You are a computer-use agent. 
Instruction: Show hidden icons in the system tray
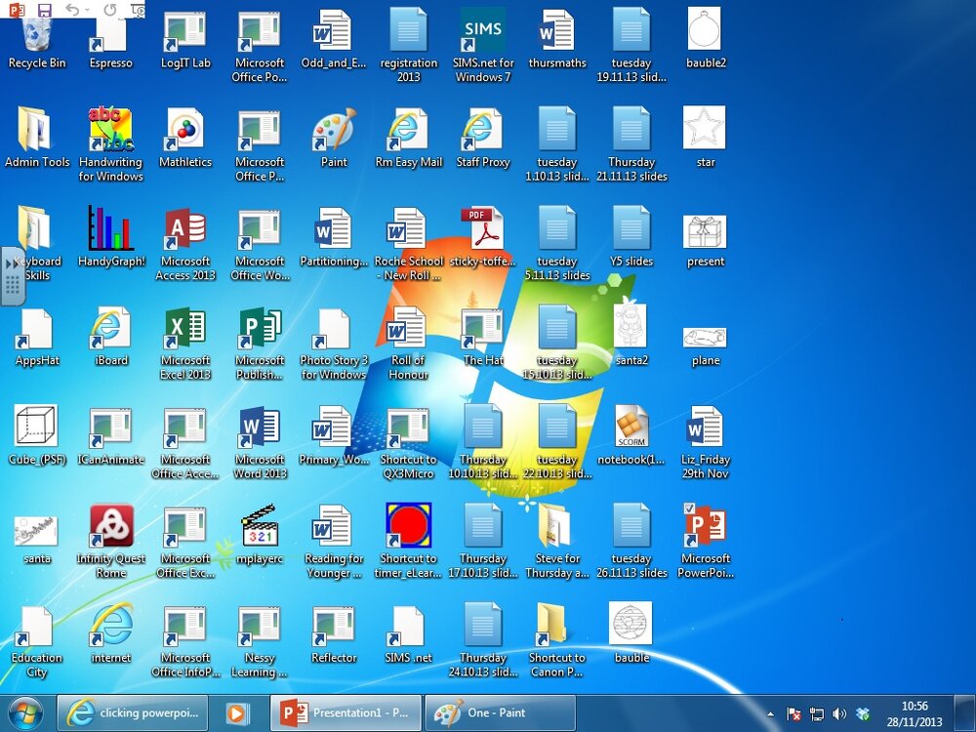click(x=771, y=714)
